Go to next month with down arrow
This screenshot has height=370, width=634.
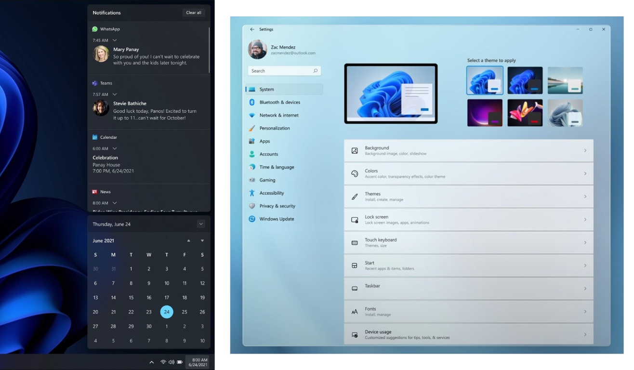[x=202, y=240]
